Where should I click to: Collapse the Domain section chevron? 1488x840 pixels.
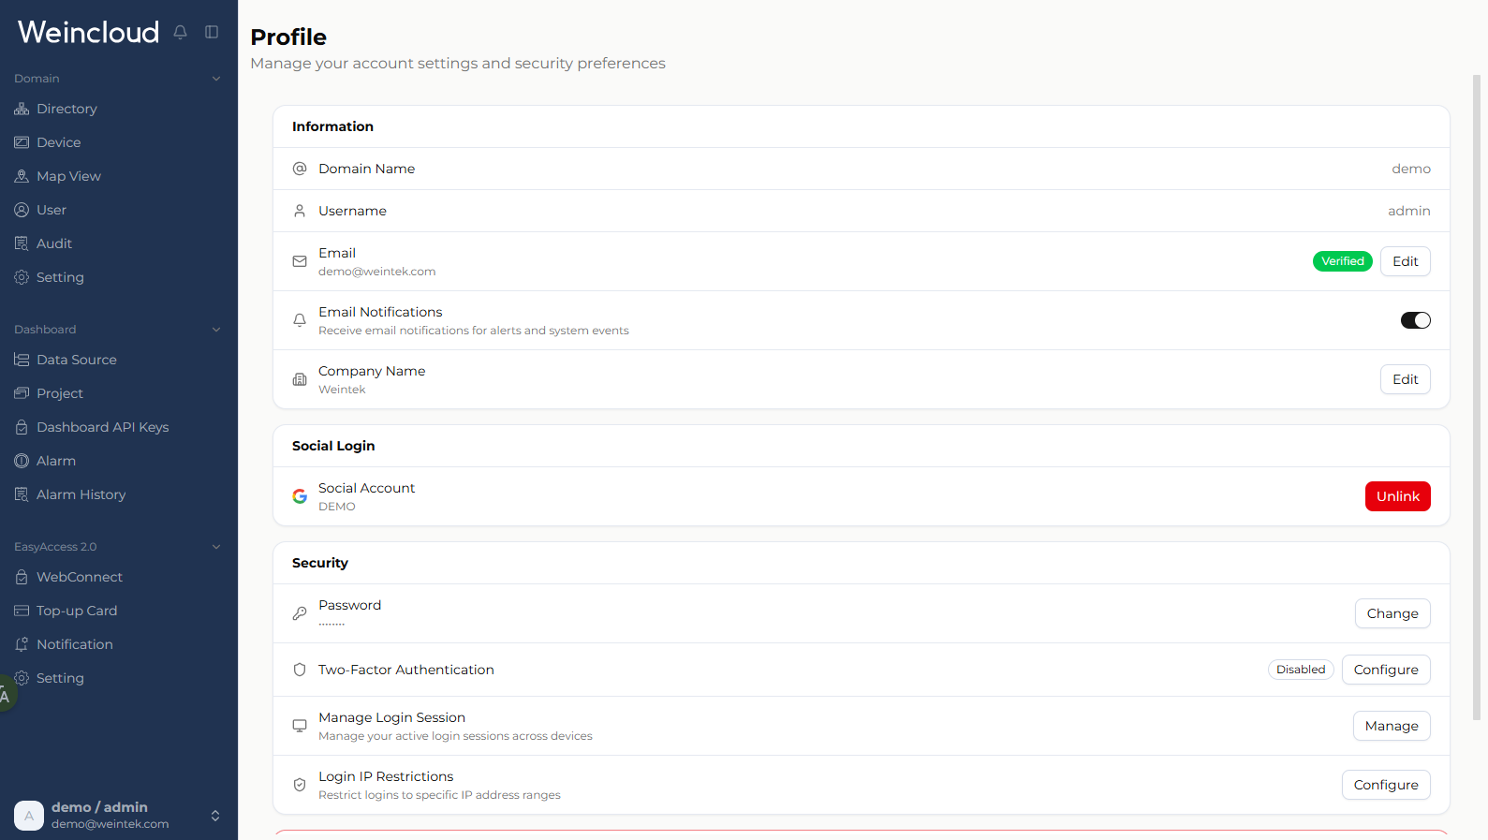click(216, 79)
